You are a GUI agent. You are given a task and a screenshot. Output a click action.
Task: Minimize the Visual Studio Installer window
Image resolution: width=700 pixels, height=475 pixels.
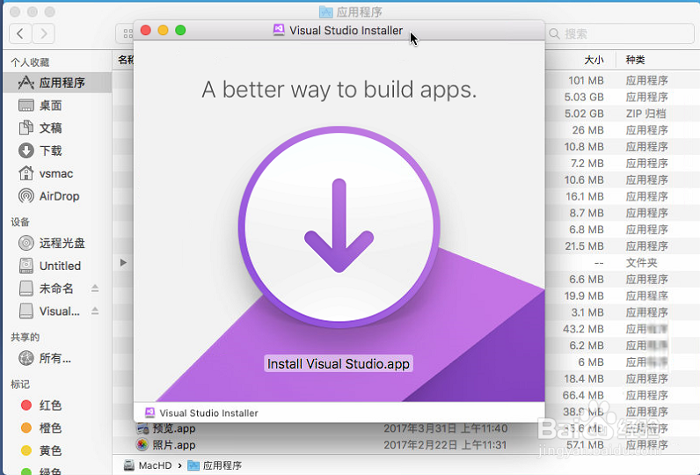(163, 31)
